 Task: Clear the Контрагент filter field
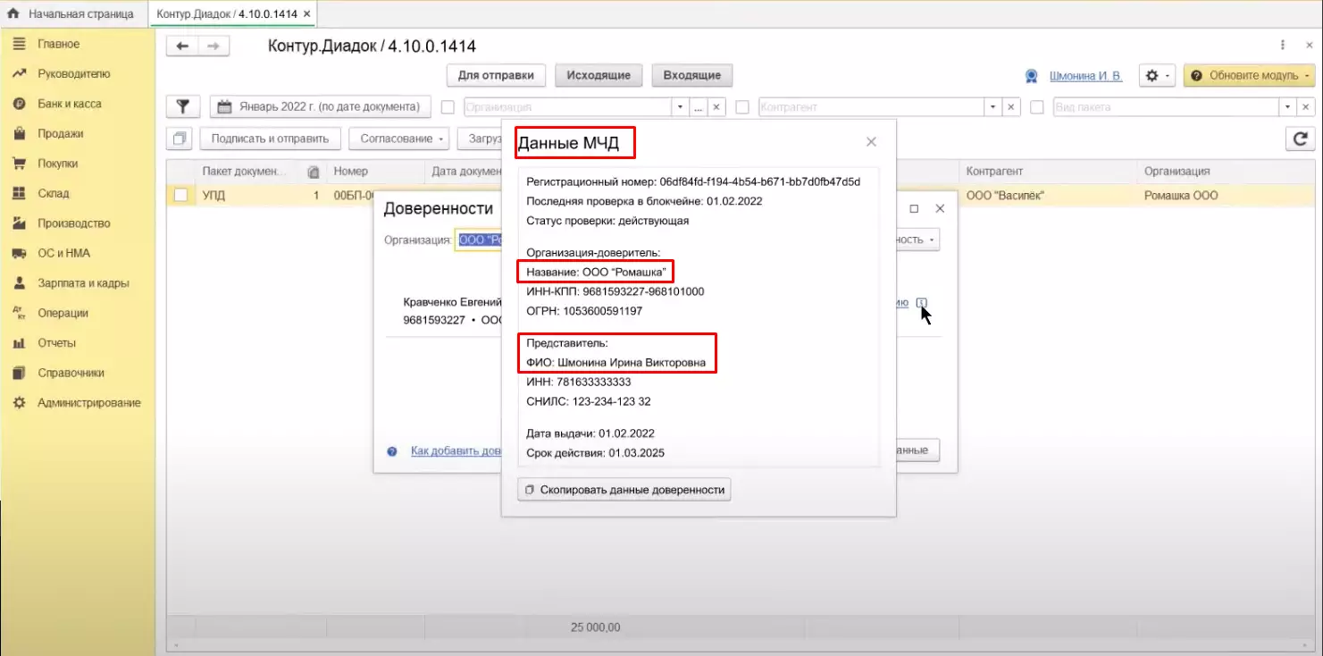(x=1011, y=107)
